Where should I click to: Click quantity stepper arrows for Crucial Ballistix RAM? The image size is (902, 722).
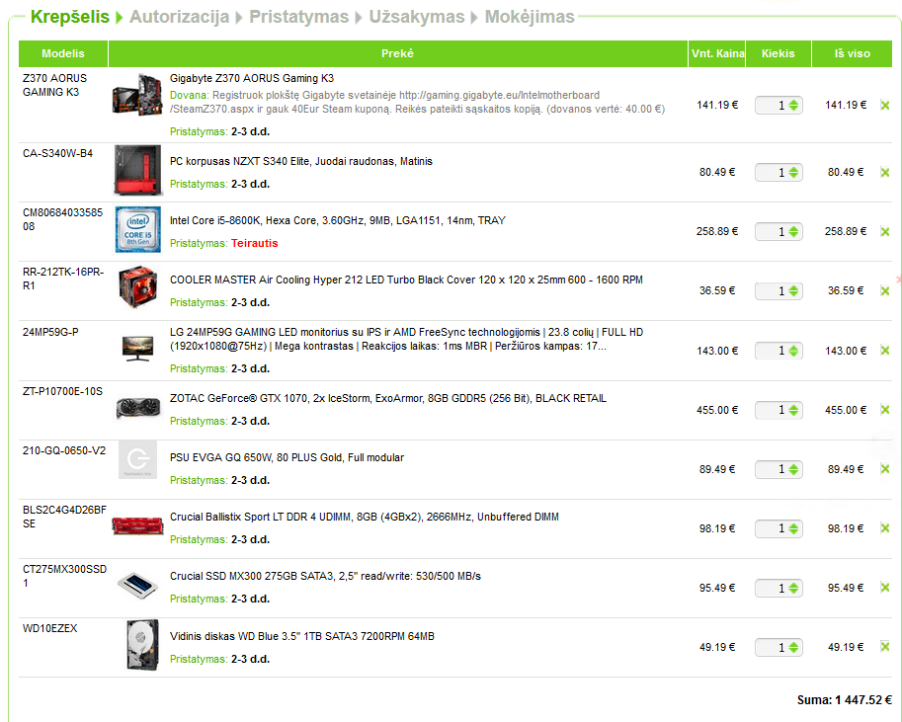tap(794, 528)
